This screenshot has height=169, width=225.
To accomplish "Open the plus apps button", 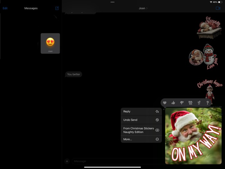I will click(67, 161).
